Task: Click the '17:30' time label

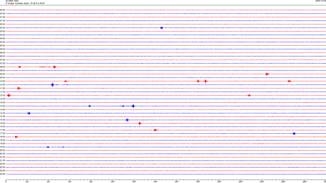Action: (2, 134)
